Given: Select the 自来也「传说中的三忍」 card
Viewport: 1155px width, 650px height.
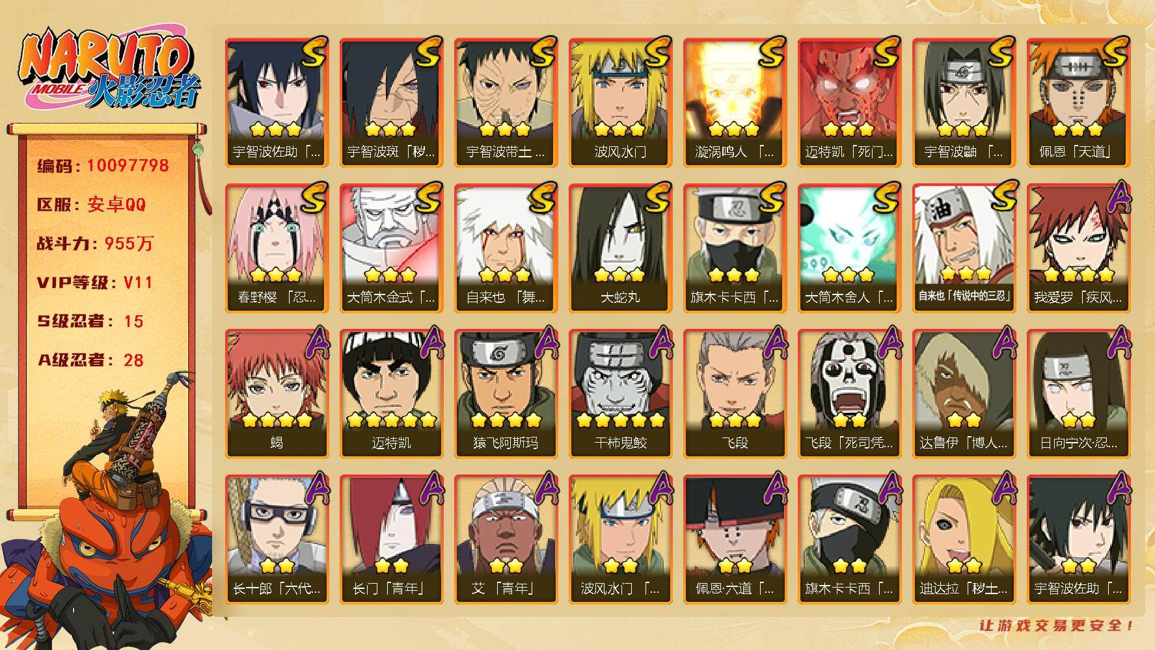Looking at the screenshot, I should (x=964, y=248).
